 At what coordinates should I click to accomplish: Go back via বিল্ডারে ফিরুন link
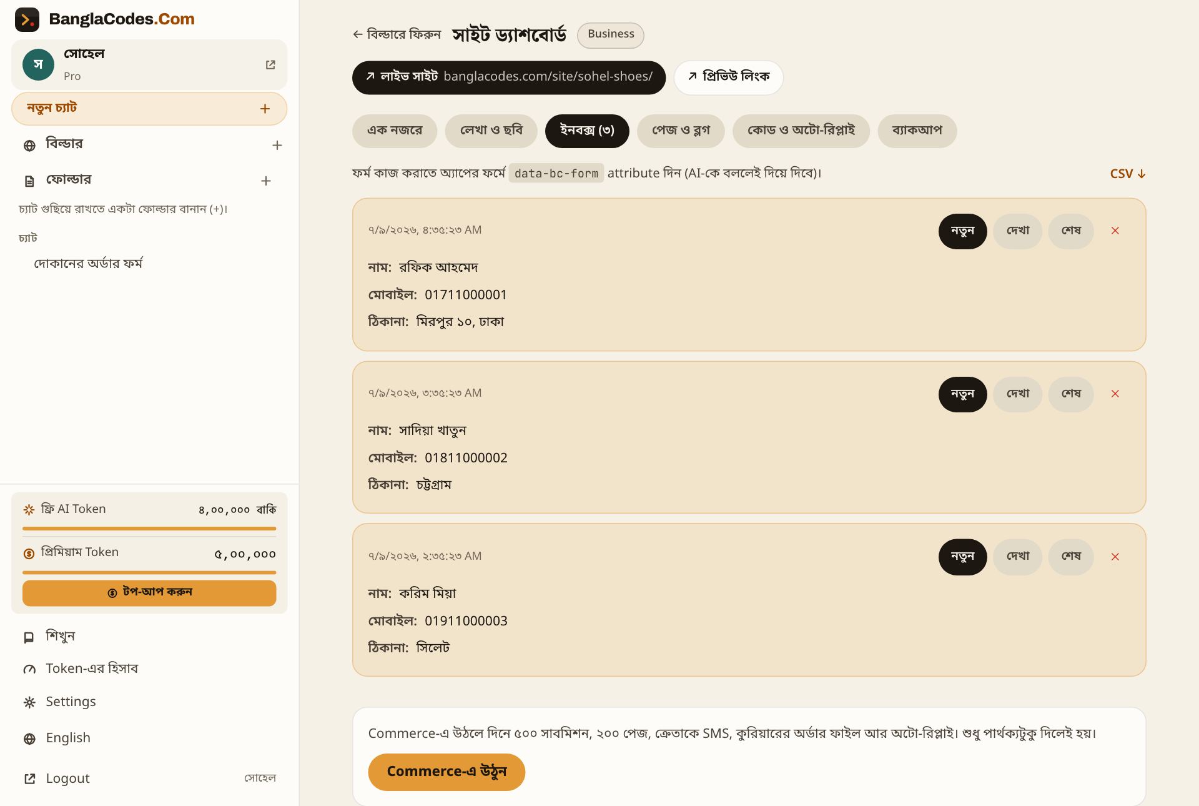click(397, 34)
